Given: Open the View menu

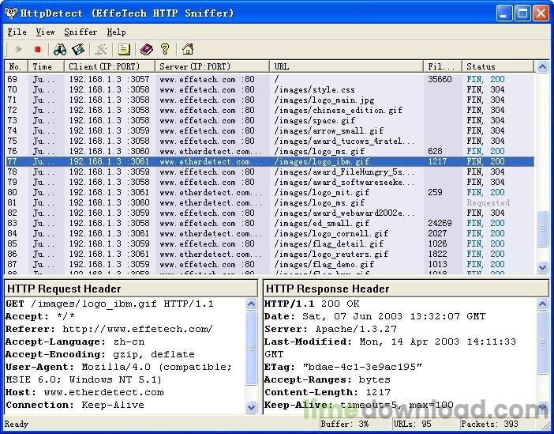Looking at the screenshot, I should pyautogui.click(x=45, y=32).
